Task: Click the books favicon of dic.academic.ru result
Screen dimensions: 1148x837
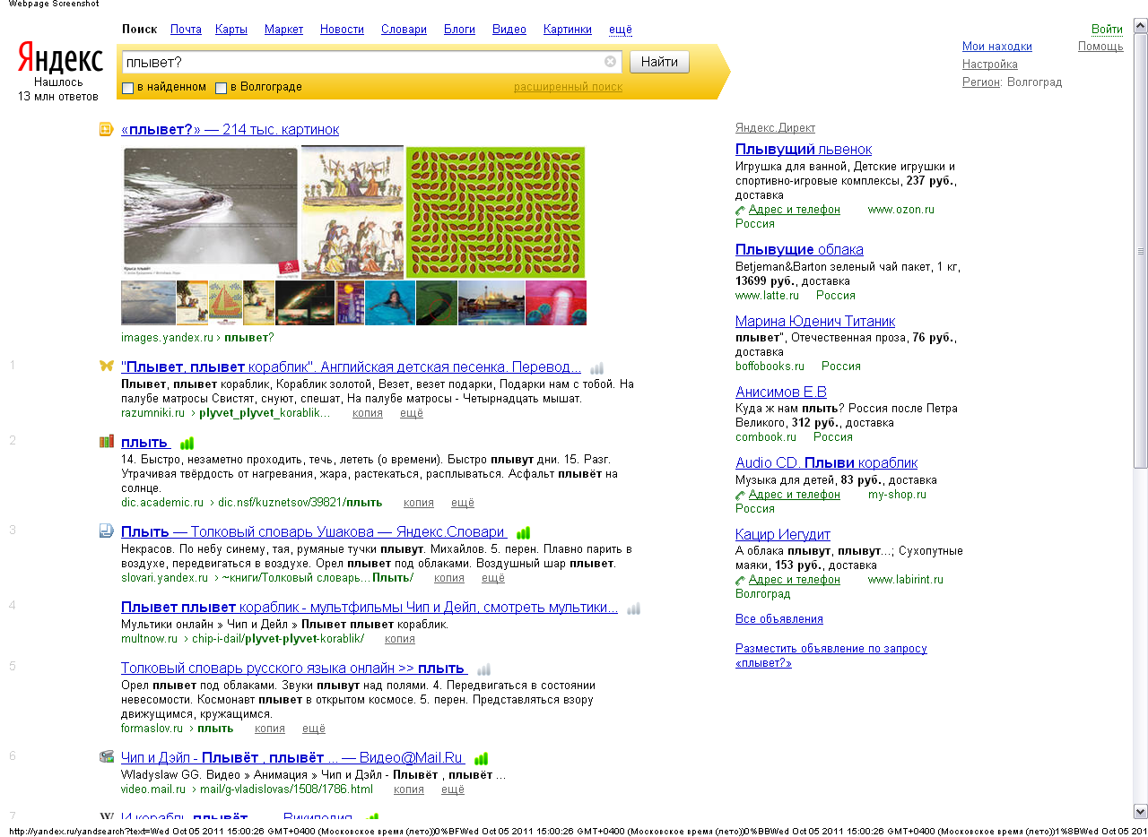Action: click(107, 441)
